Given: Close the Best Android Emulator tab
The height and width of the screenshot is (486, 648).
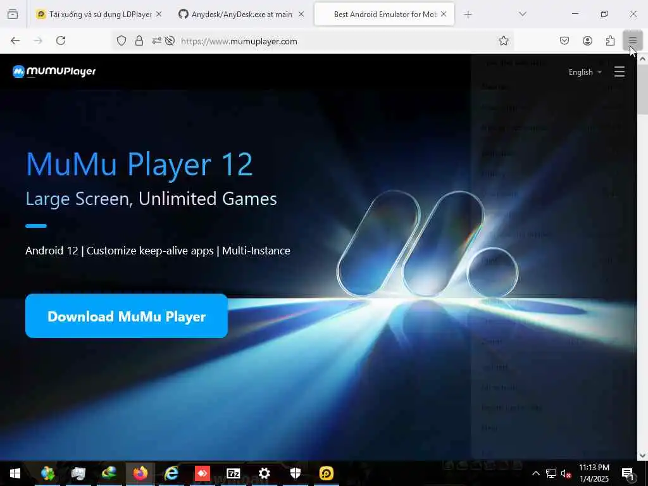Looking at the screenshot, I should pyautogui.click(x=444, y=14).
